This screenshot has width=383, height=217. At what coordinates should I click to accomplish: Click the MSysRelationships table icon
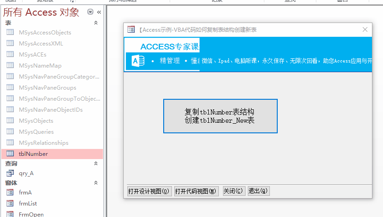10,142
